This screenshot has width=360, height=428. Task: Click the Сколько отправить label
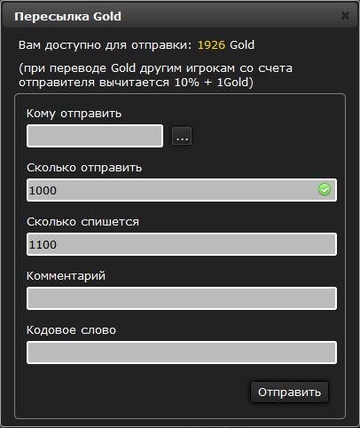coord(84,168)
